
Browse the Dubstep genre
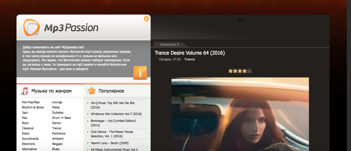click(58, 113)
